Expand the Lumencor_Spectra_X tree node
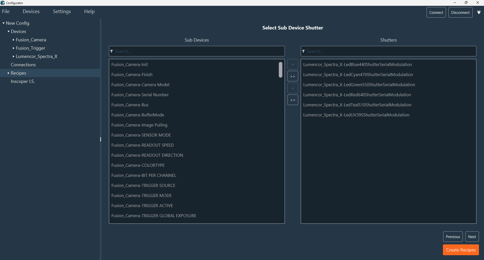484x260 pixels. coord(13,56)
